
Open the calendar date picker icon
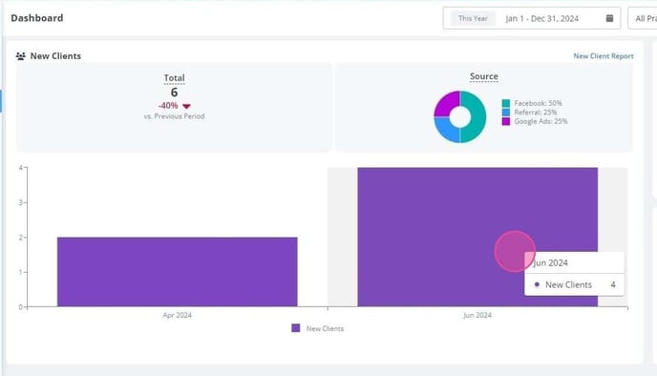(x=609, y=18)
